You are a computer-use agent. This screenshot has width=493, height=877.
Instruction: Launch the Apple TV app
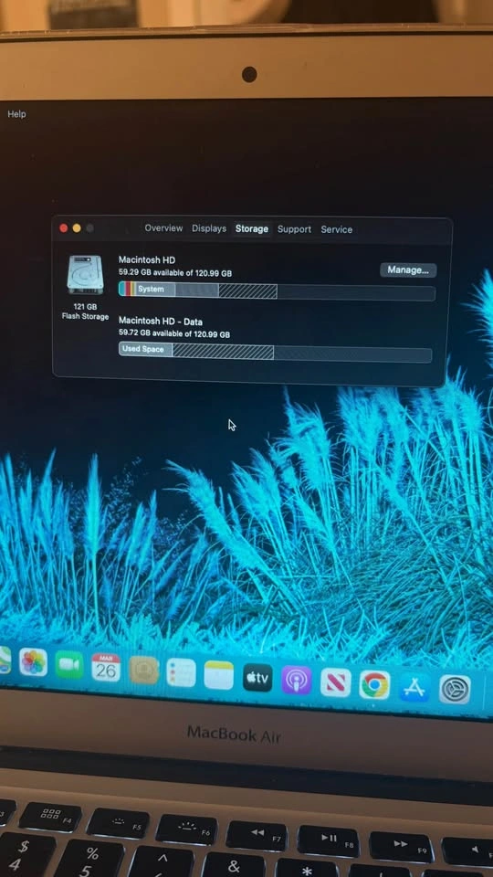point(257,678)
